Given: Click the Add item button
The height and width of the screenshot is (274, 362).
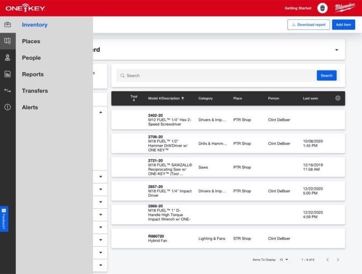Looking at the screenshot, I should click(343, 25).
